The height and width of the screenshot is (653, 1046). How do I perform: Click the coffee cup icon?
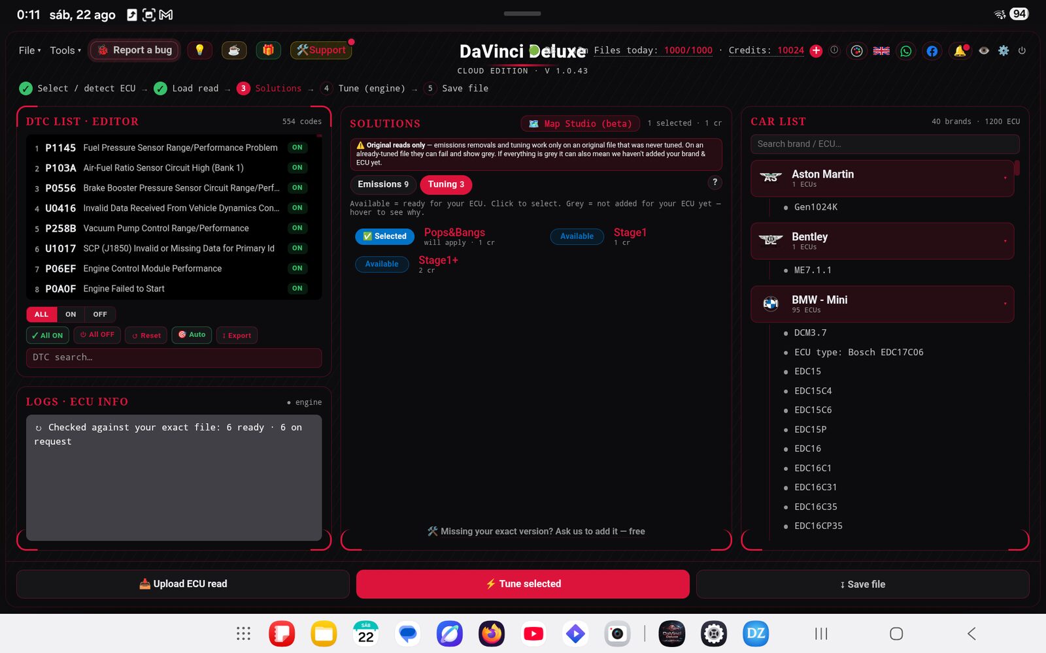point(233,50)
